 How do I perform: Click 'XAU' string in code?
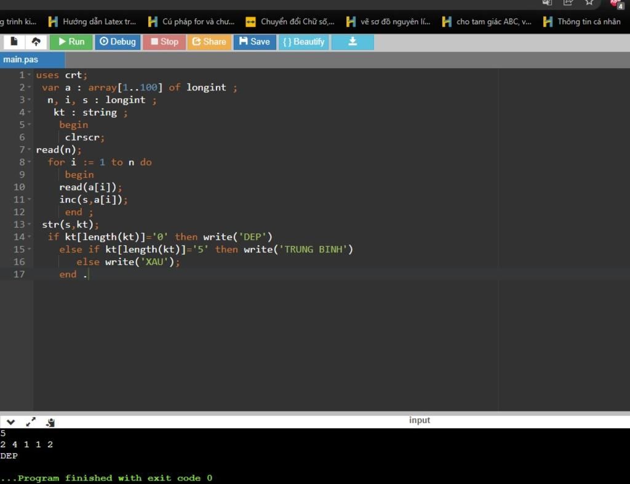point(154,262)
